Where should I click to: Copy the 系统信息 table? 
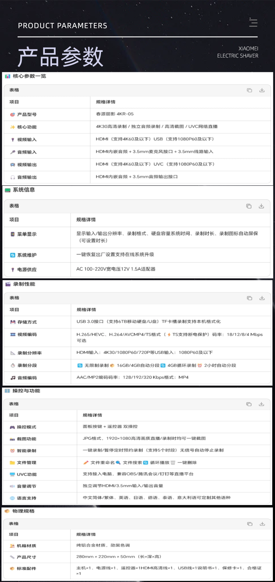[x=249, y=206]
